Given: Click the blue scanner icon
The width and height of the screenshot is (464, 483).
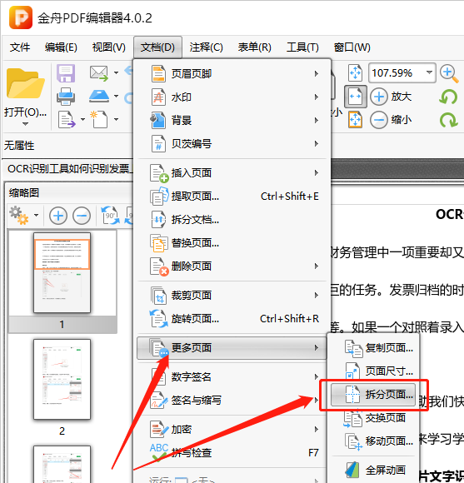Looking at the screenshot, I should coord(99,96).
